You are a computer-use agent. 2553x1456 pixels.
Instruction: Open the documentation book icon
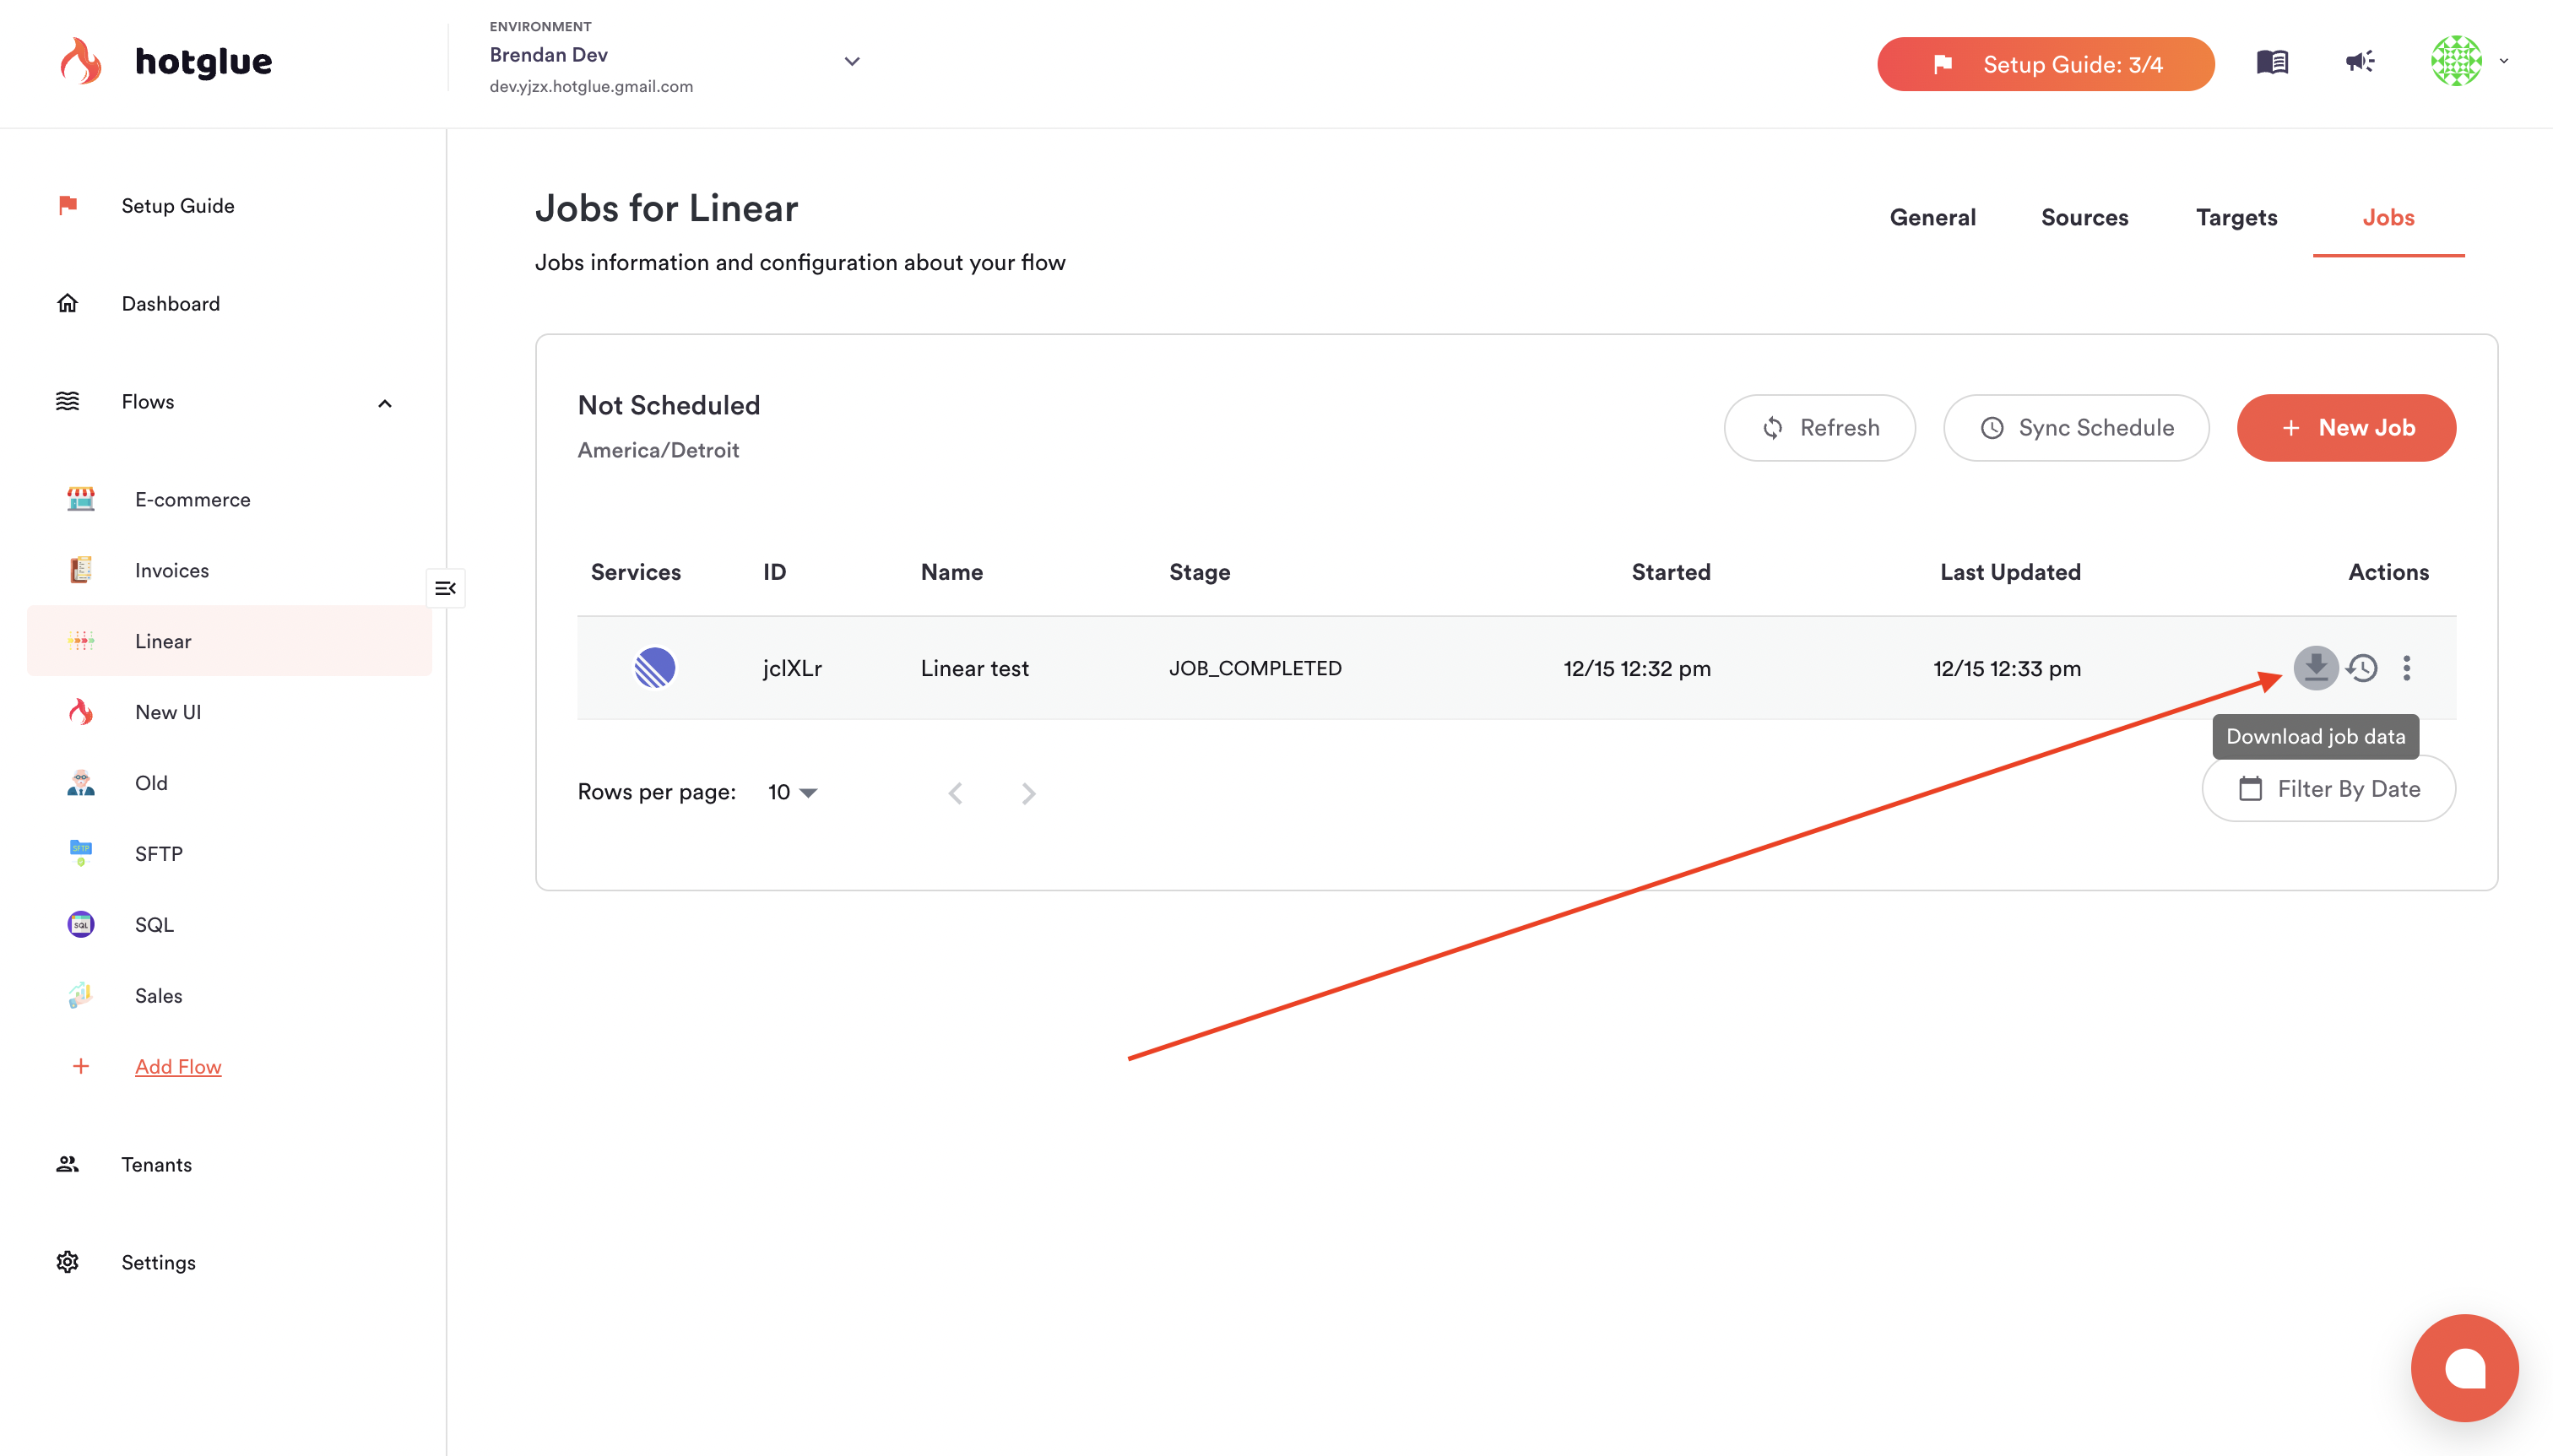2272,63
